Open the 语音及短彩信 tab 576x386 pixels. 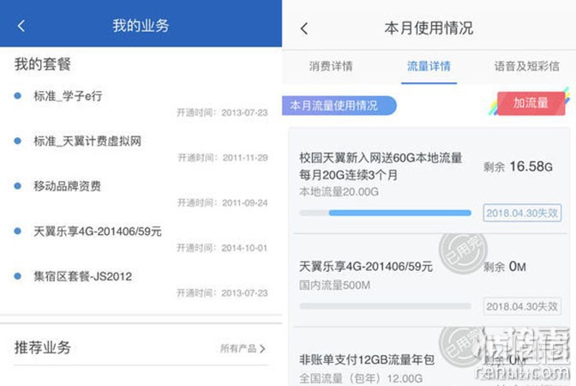527,66
